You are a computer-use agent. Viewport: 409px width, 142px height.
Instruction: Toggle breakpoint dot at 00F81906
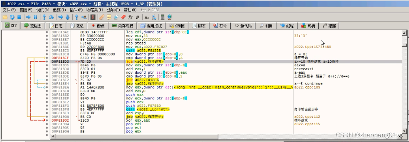pyautogui.click(x=47, y=131)
